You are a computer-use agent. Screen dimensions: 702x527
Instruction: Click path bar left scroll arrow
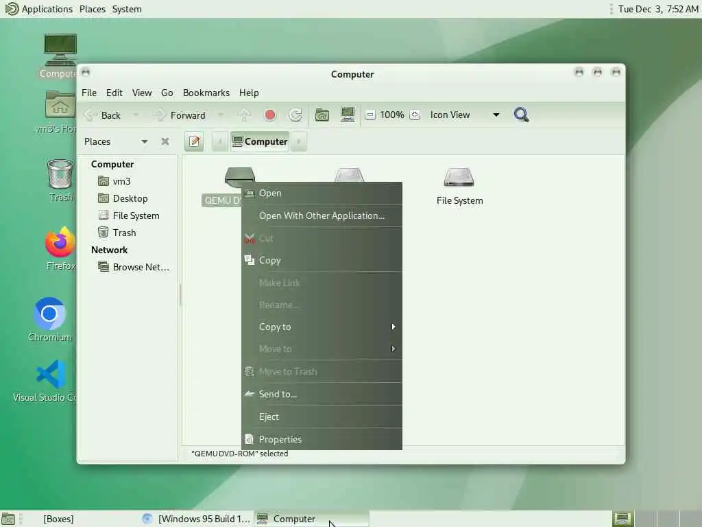(220, 141)
